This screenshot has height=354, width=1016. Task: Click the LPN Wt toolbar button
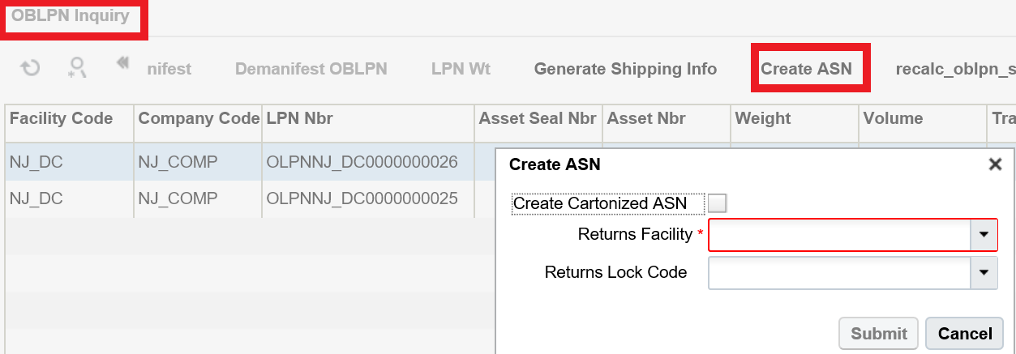[x=461, y=69]
